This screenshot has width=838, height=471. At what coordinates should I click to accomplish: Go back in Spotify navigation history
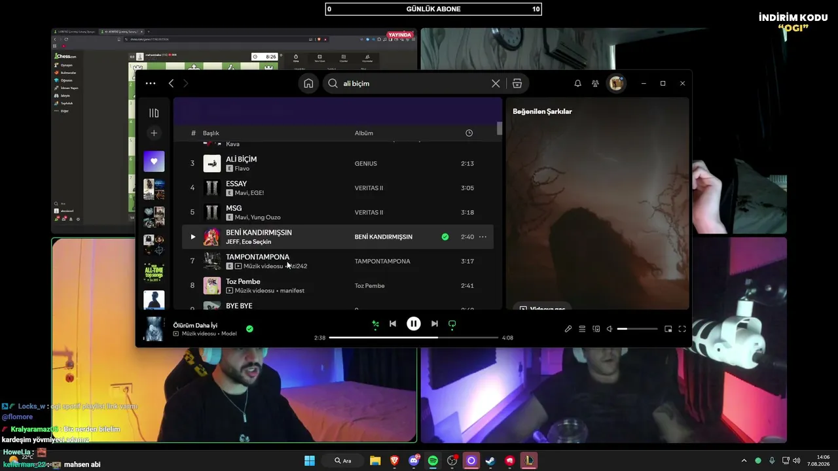(171, 83)
